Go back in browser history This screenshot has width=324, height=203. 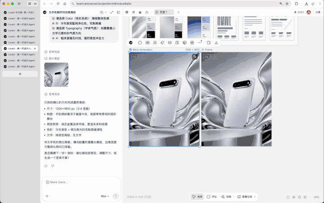(x=45, y=4)
